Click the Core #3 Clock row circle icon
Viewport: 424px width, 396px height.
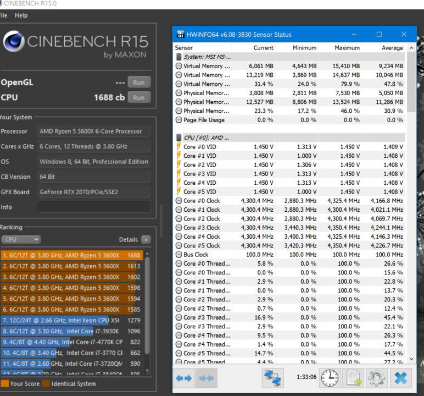tap(178, 228)
